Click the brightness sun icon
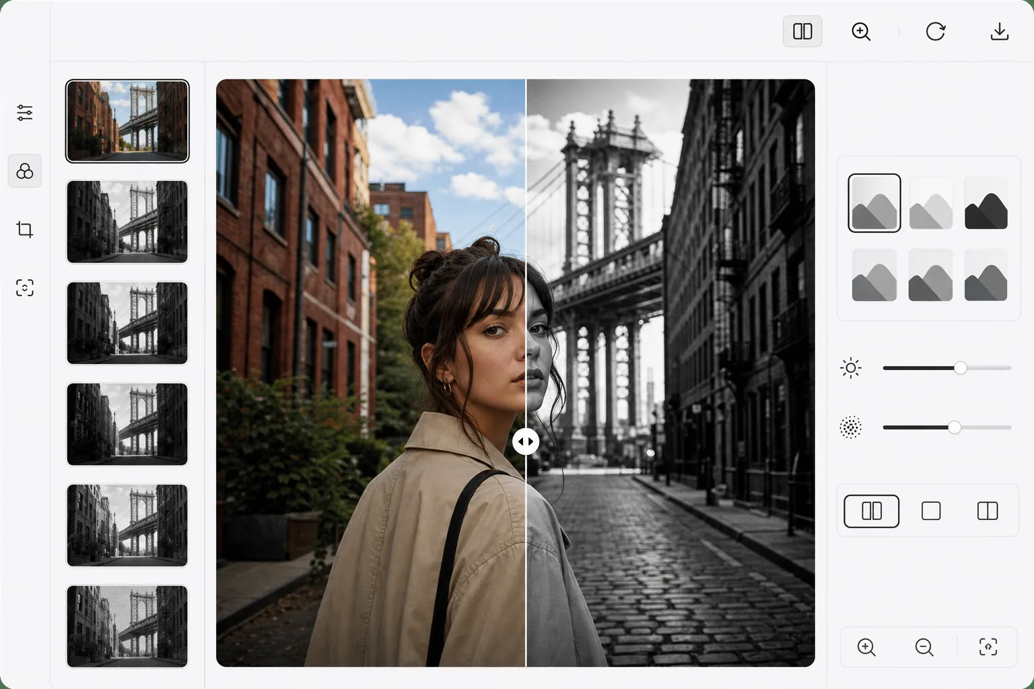Screen dimensions: 1034x689 (x=851, y=368)
